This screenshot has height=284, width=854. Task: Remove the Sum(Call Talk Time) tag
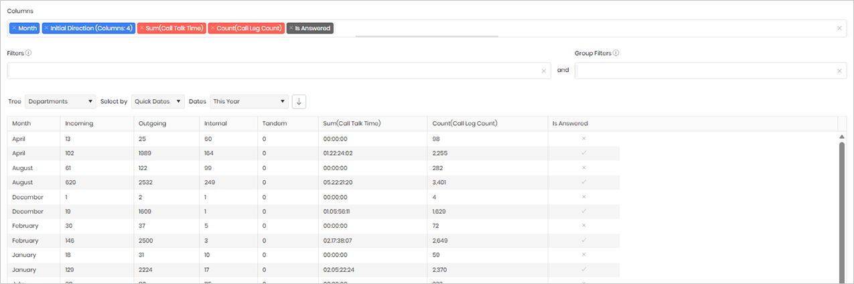tap(141, 28)
